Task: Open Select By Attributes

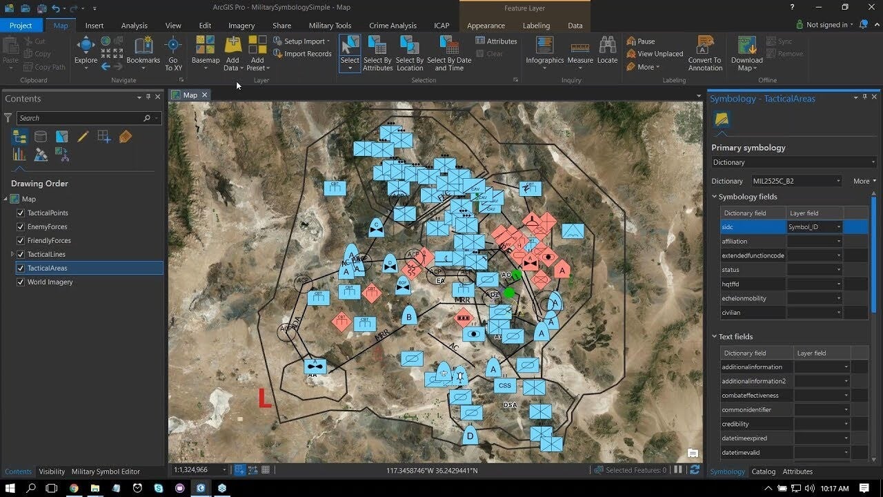Action: (377, 54)
